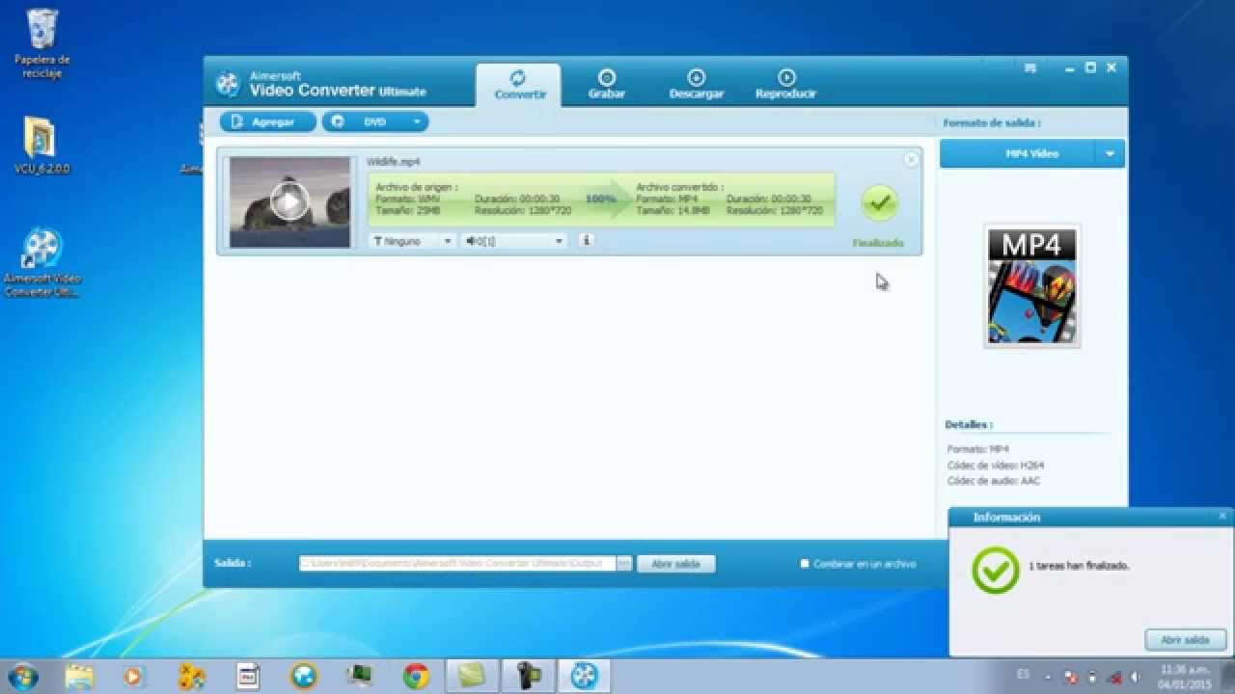Click Abrir salida in the Información popup
Image resolution: width=1235 pixels, height=694 pixels.
point(1186,639)
